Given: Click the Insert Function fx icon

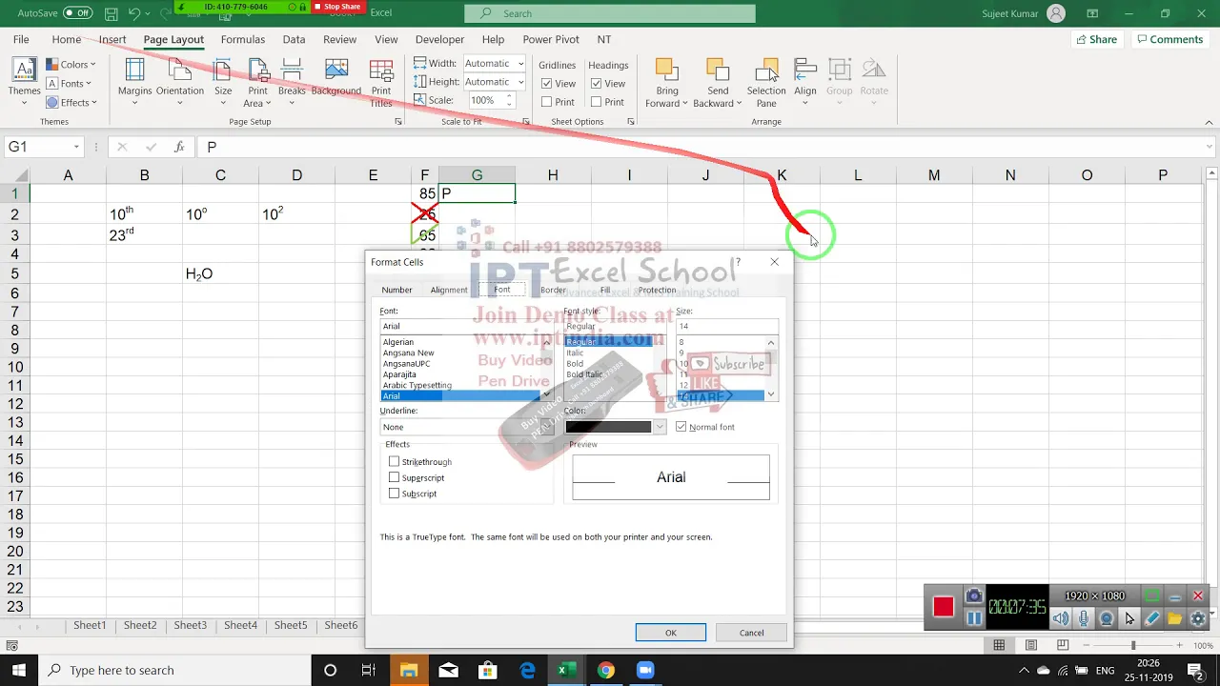Looking at the screenshot, I should (x=179, y=147).
